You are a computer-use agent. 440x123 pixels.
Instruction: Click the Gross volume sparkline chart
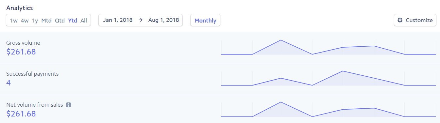tap(329, 47)
